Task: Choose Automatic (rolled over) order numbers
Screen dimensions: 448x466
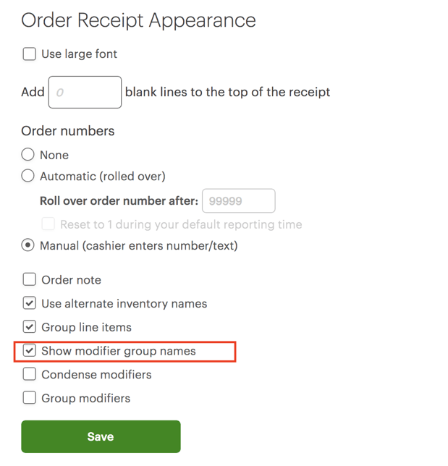Action: tap(28, 176)
